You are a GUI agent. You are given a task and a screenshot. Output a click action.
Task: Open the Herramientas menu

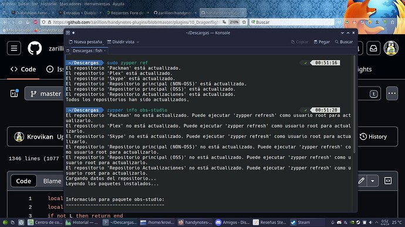[97, 4]
